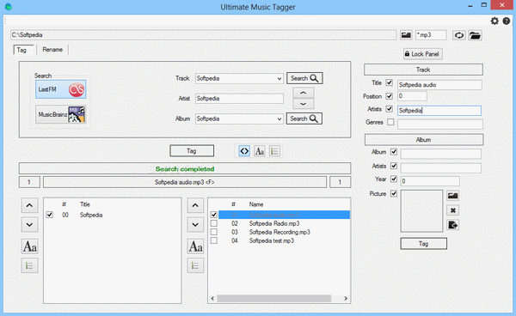Image resolution: width=516 pixels, height=316 pixels.
Task: Toggle the track Title checkbox
Action: click(x=390, y=82)
